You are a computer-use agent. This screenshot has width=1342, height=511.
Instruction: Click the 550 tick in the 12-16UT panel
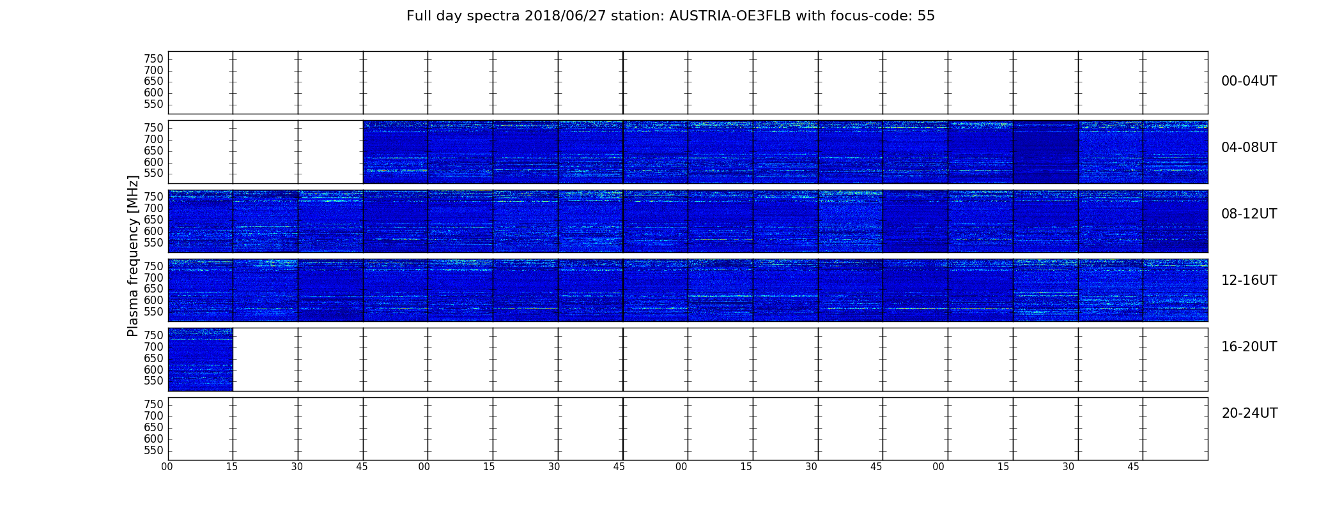pyautogui.click(x=153, y=312)
